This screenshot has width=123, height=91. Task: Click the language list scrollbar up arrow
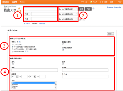point(56,83)
